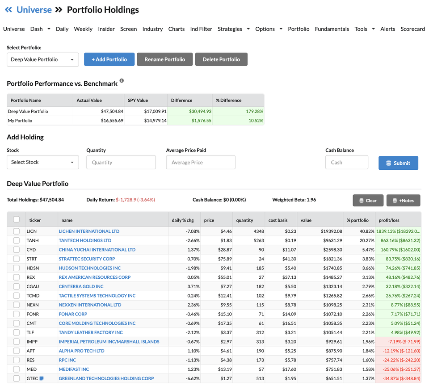
Task: Go to Fundamentals in the navigation
Action: [x=332, y=29]
